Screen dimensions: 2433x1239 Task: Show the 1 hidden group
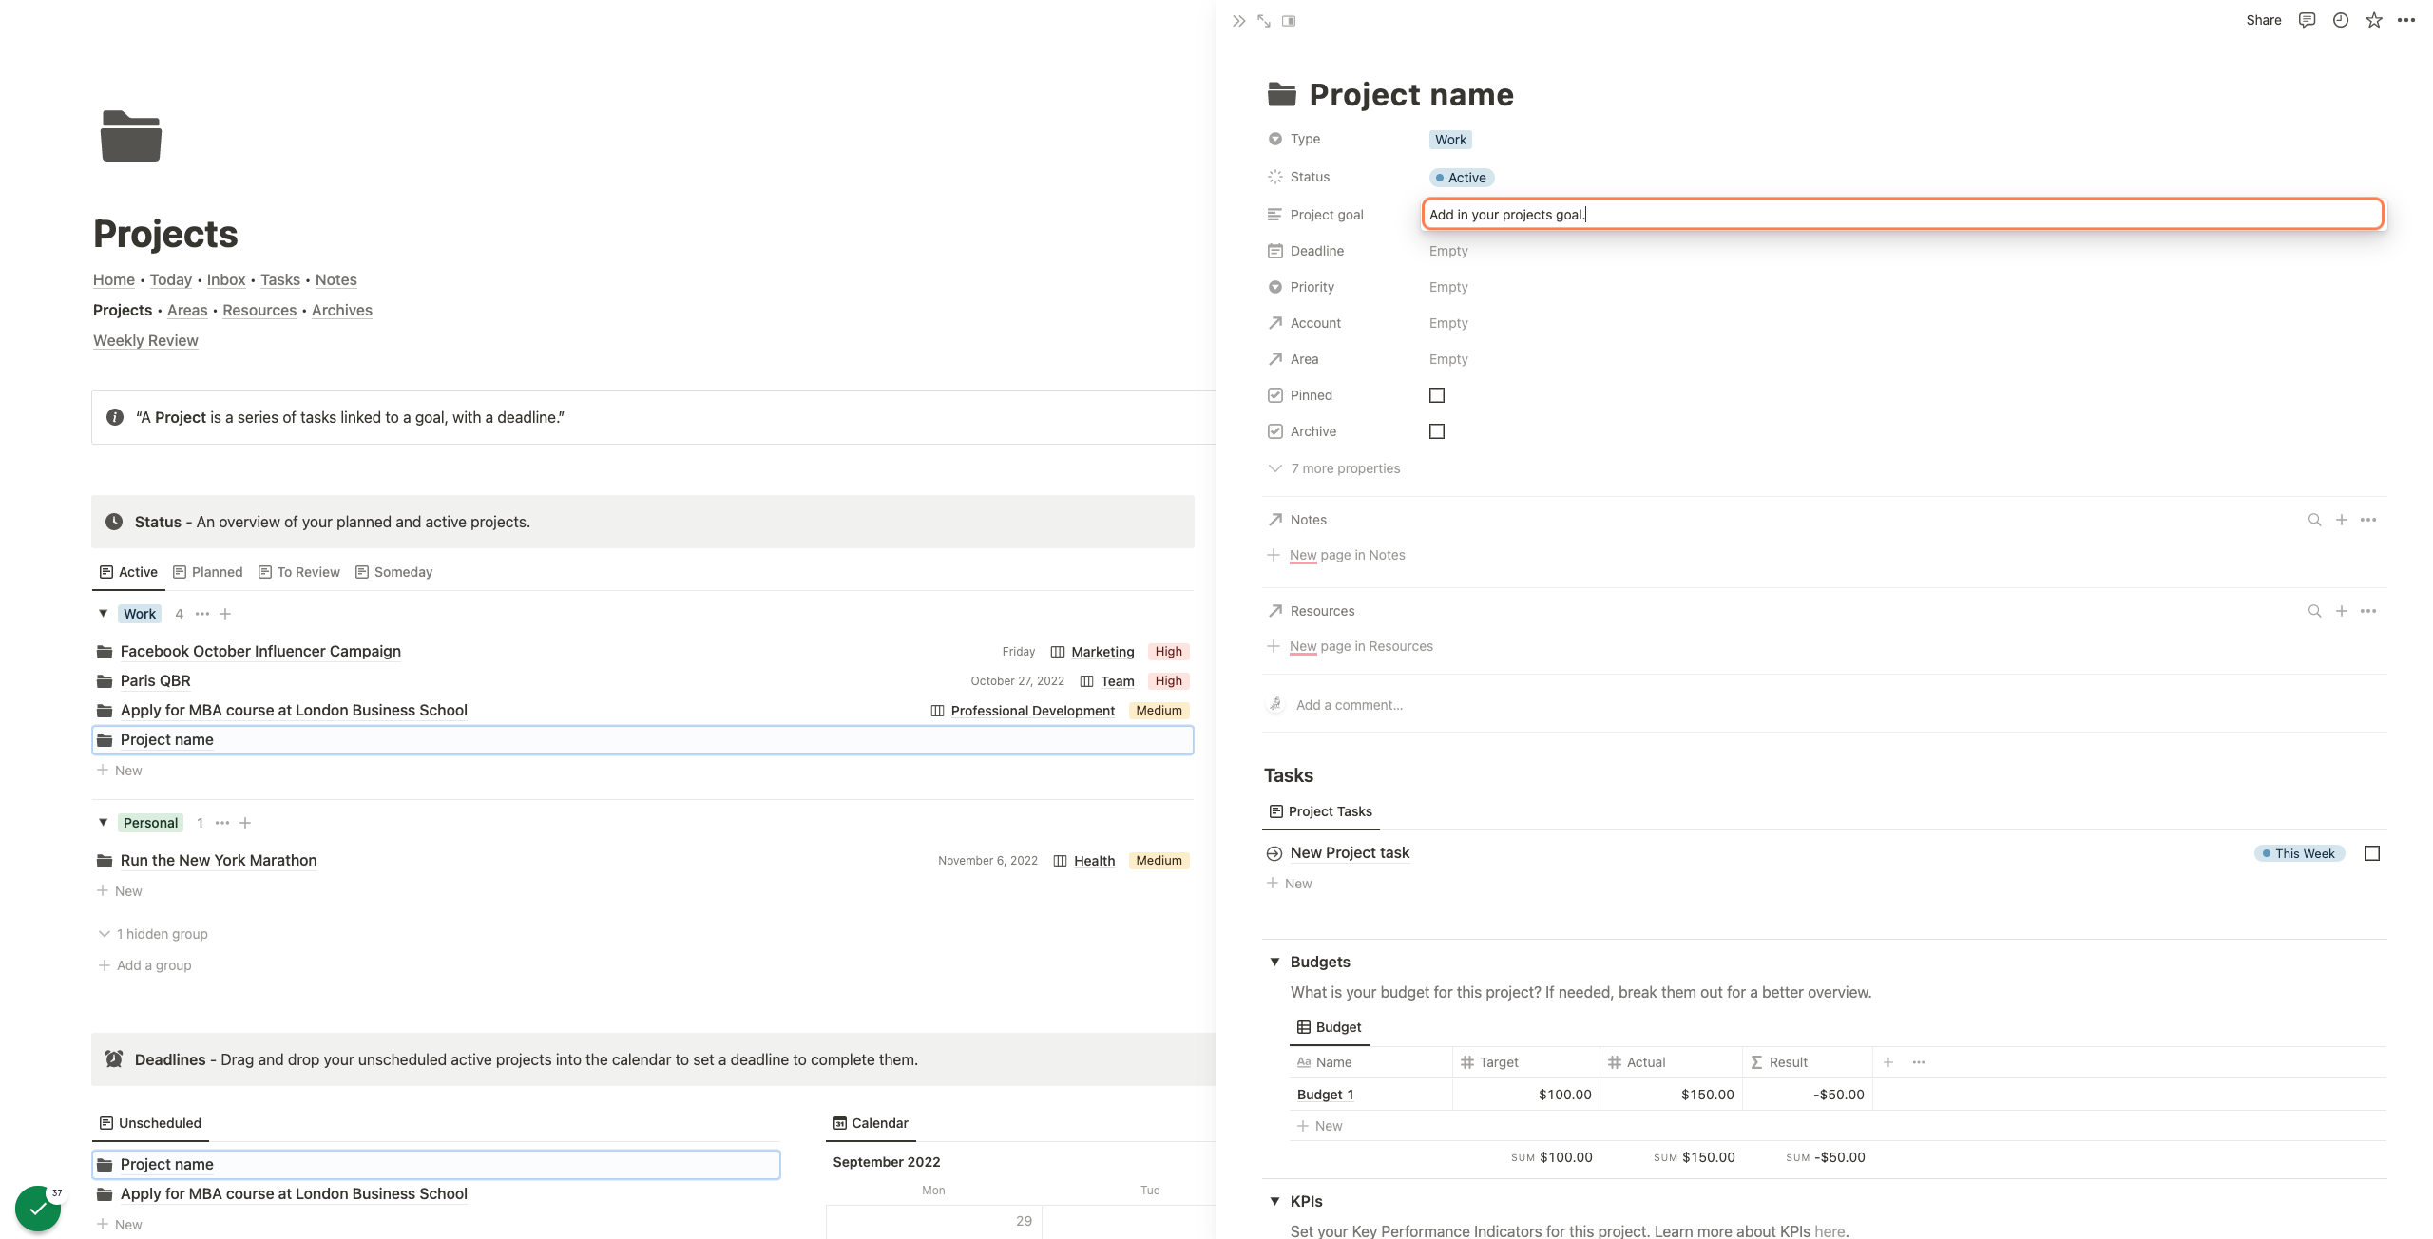[x=153, y=934]
